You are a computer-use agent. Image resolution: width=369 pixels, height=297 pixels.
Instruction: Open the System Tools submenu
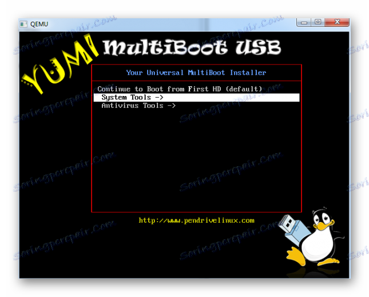pyautogui.click(x=196, y=97)
